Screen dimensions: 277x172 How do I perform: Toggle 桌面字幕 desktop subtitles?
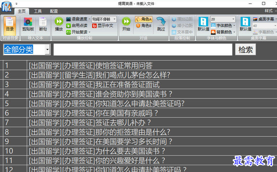tap(263, 19)
